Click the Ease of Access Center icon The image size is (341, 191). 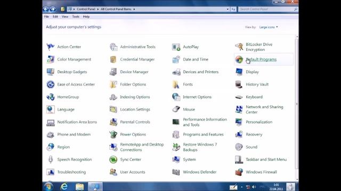[x=51, y=84]
